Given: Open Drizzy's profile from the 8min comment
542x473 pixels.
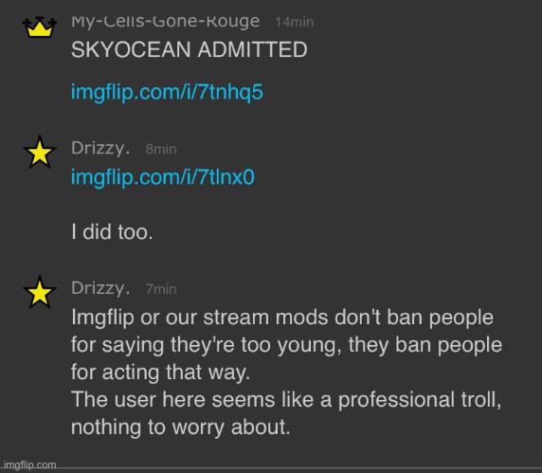Looking at the screenshot, I should [x=100, y=149].
